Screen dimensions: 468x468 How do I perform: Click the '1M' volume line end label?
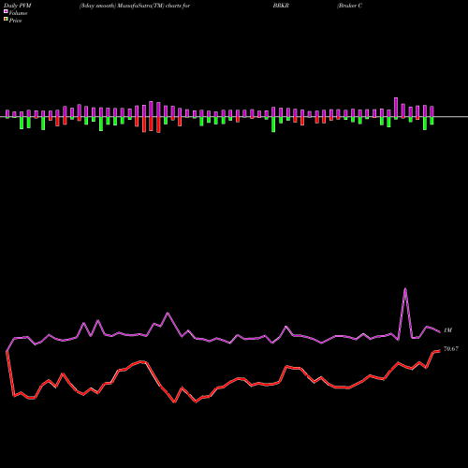(447, 330)
